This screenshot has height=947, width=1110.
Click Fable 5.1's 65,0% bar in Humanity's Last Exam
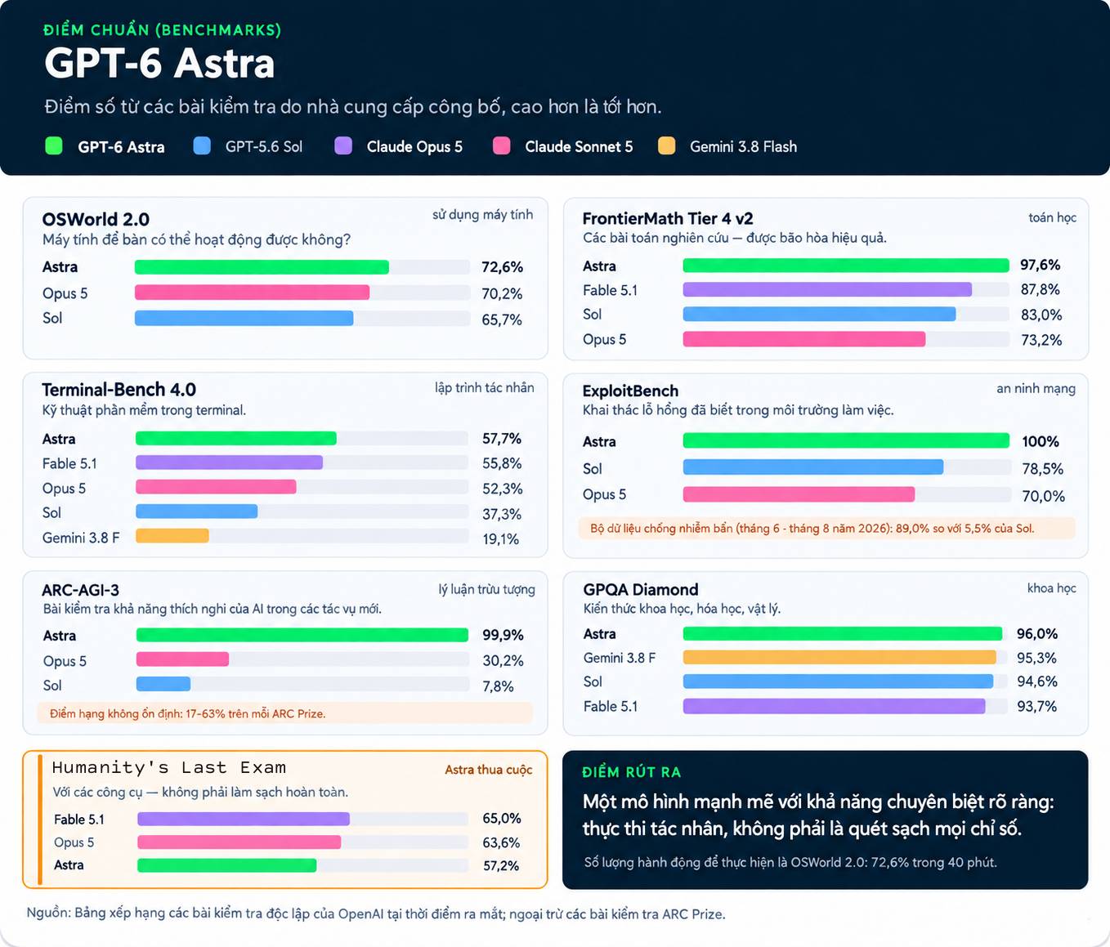point(244,819)
